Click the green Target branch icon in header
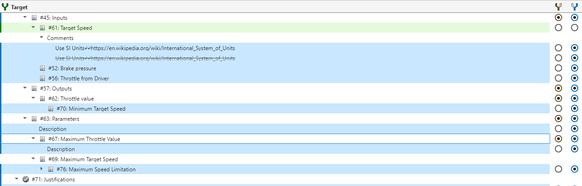 click(x=5, y=6)
